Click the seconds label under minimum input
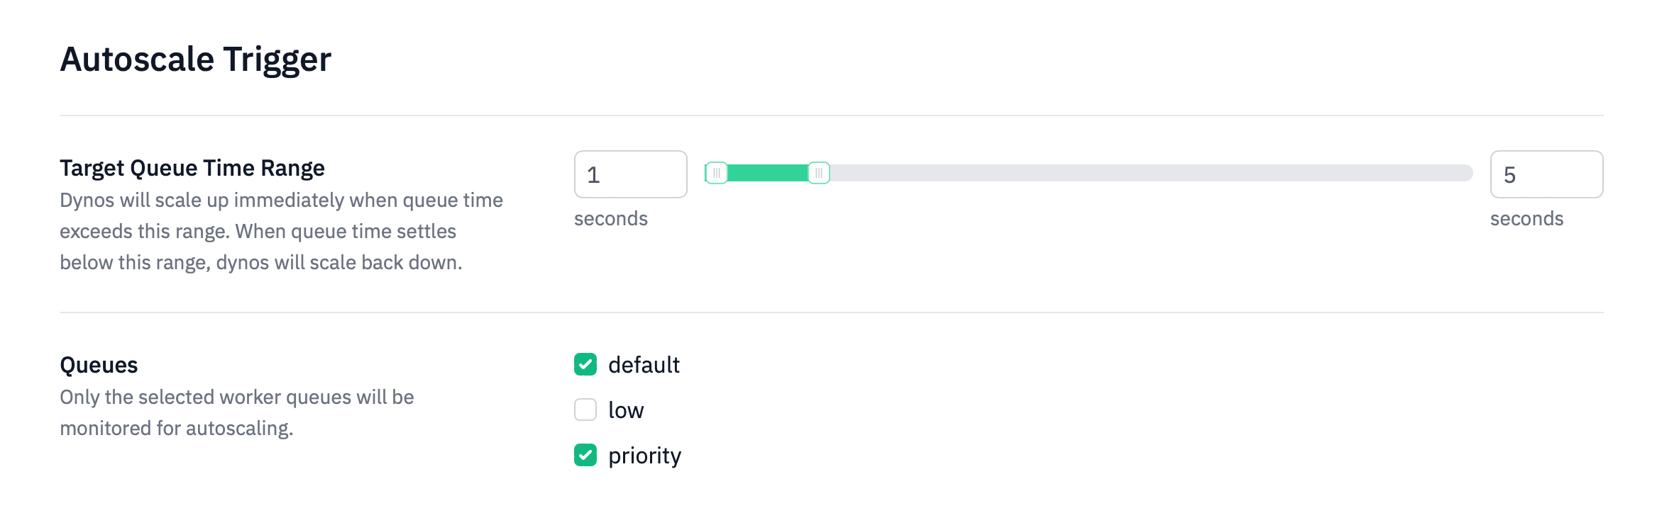The height and width of the screenshot is (513, 1679). tap(611, 220)
